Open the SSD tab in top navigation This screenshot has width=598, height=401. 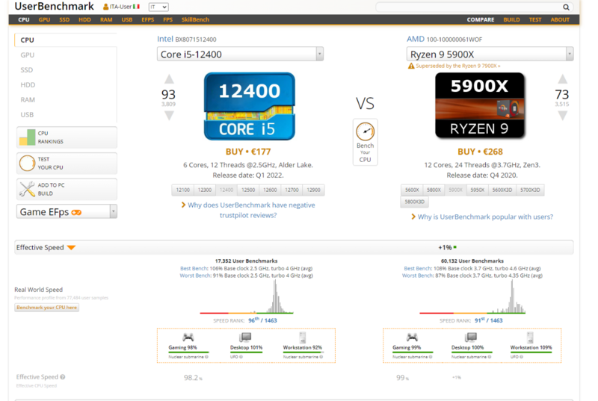click(64, 20)
